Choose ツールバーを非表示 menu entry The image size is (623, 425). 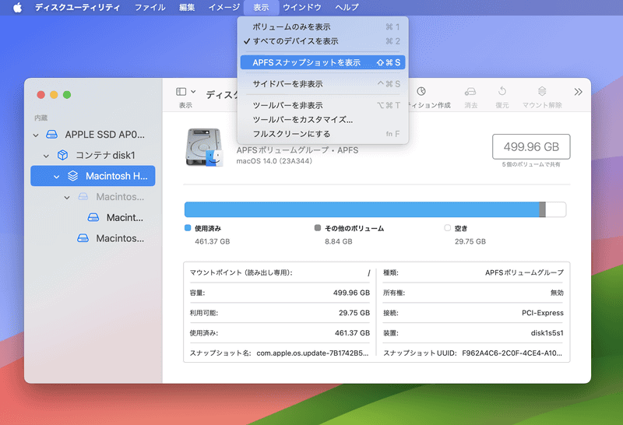tap(322, 105)
